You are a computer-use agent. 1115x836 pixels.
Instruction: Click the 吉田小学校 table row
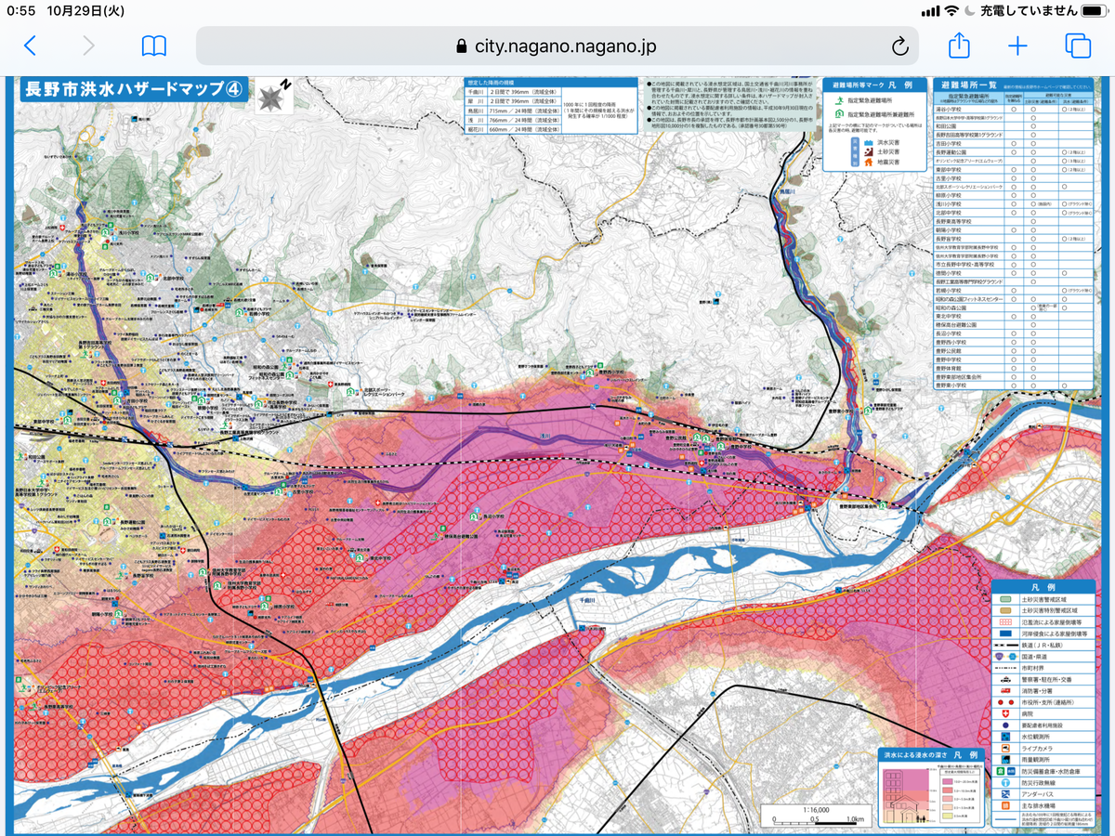pos(1013,143)
